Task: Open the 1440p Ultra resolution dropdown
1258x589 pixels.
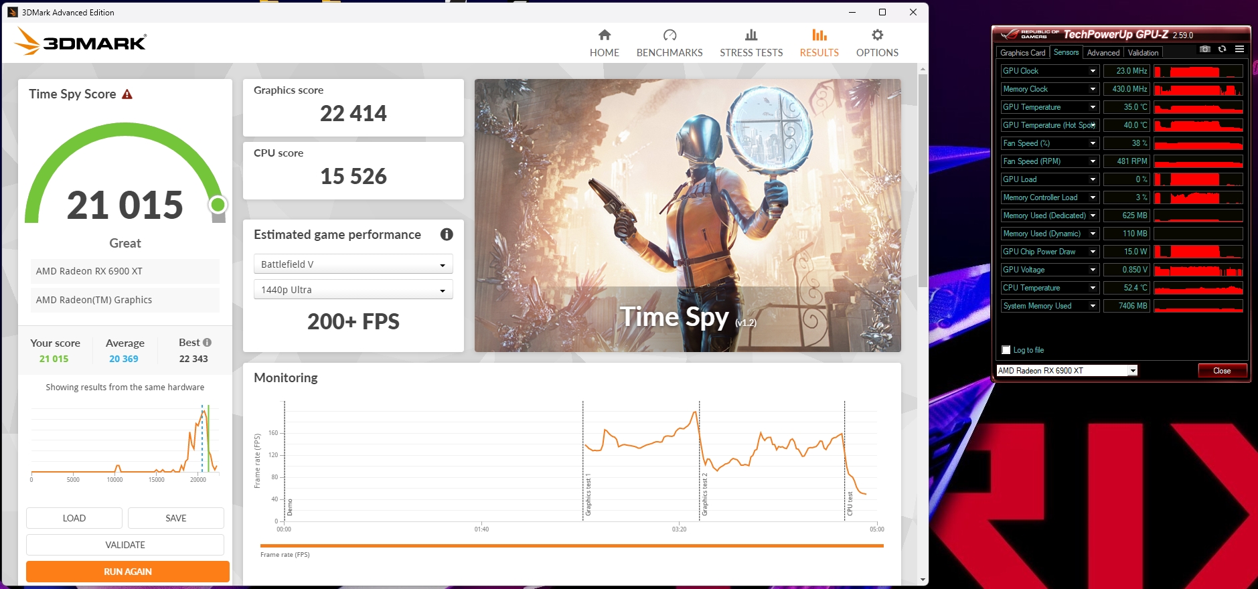Action: tap(353, 290)
